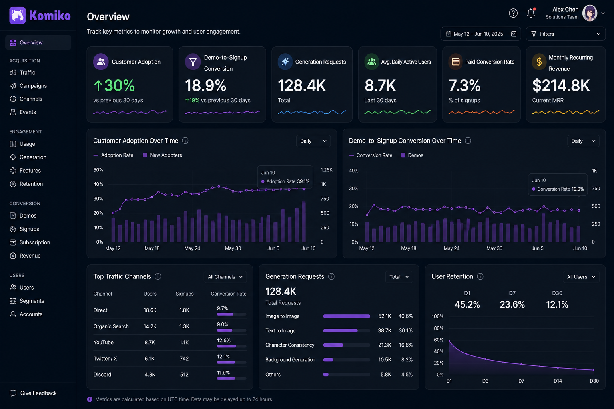Click the Generation sidebar icon
The height and width of the screenshot is (409, 614).
point(13,157)
